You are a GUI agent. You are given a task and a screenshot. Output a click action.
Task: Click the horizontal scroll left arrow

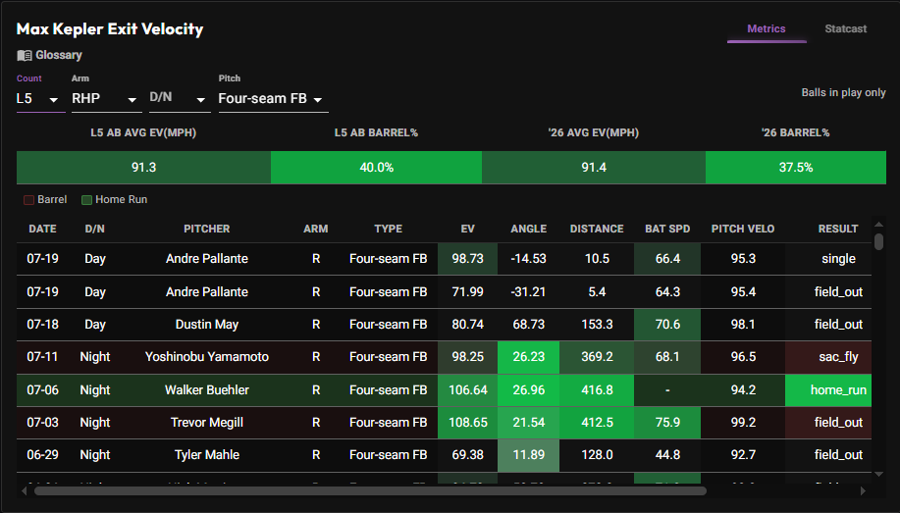tap(25, 491)
